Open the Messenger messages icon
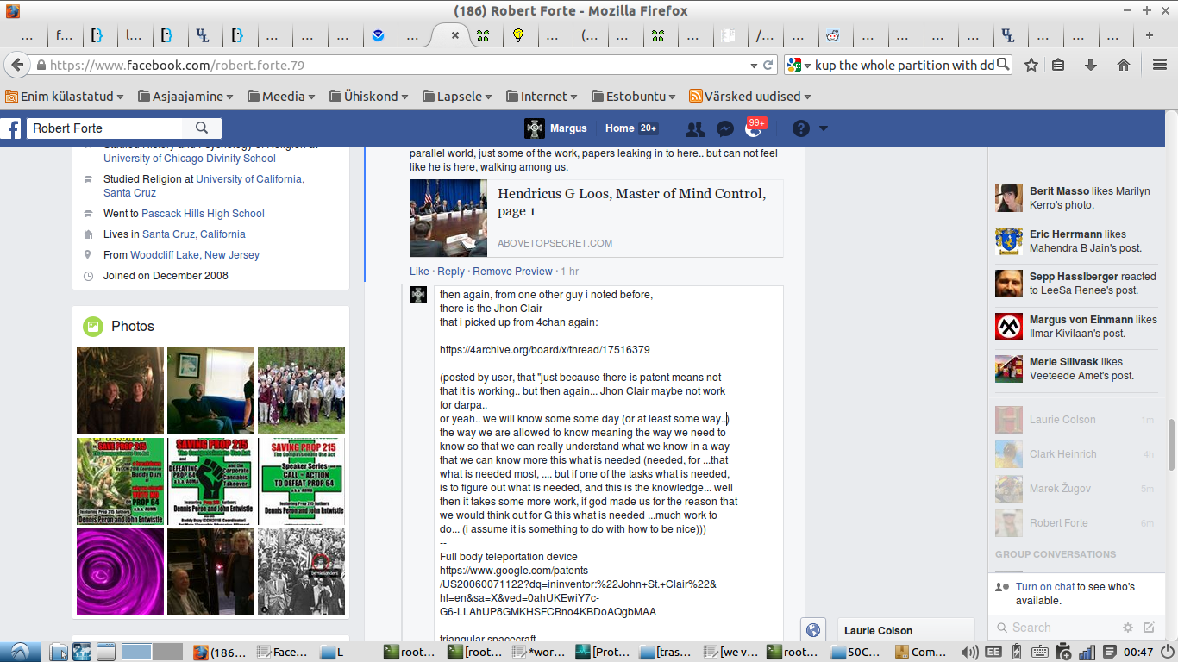Viewport: 1178px width, 662px height. click(725, 128)
